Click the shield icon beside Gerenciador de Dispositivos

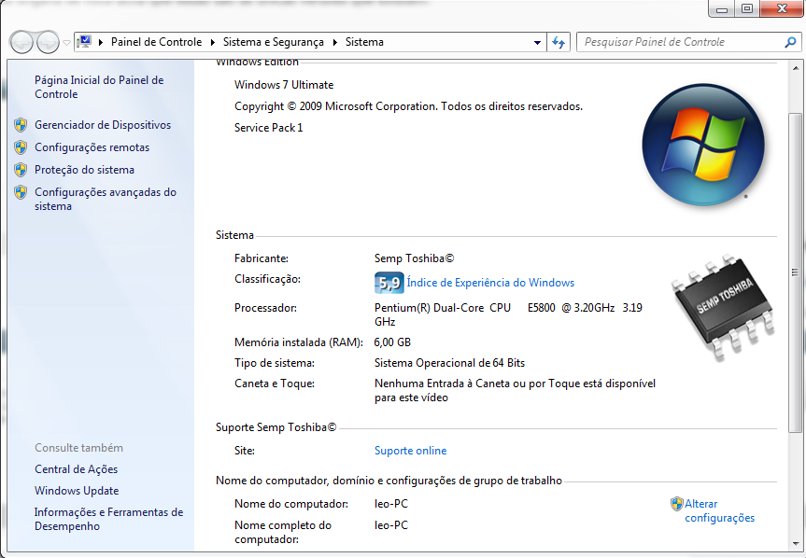(21, 125)
